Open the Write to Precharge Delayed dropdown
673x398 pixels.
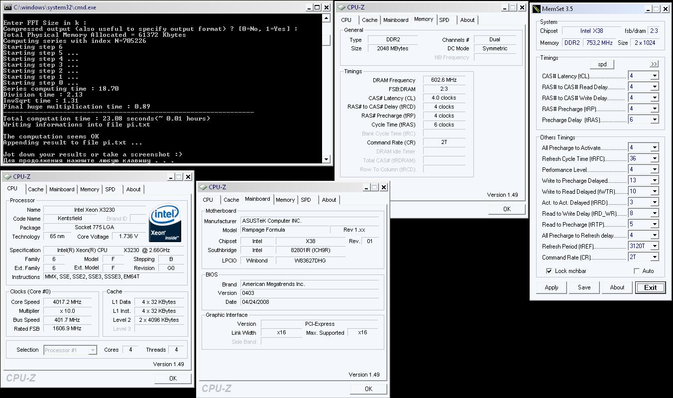(x=655, y=180)
